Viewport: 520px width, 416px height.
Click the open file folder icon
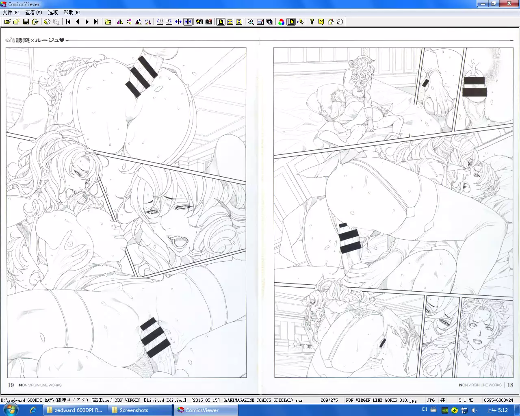tap(7, 22)
